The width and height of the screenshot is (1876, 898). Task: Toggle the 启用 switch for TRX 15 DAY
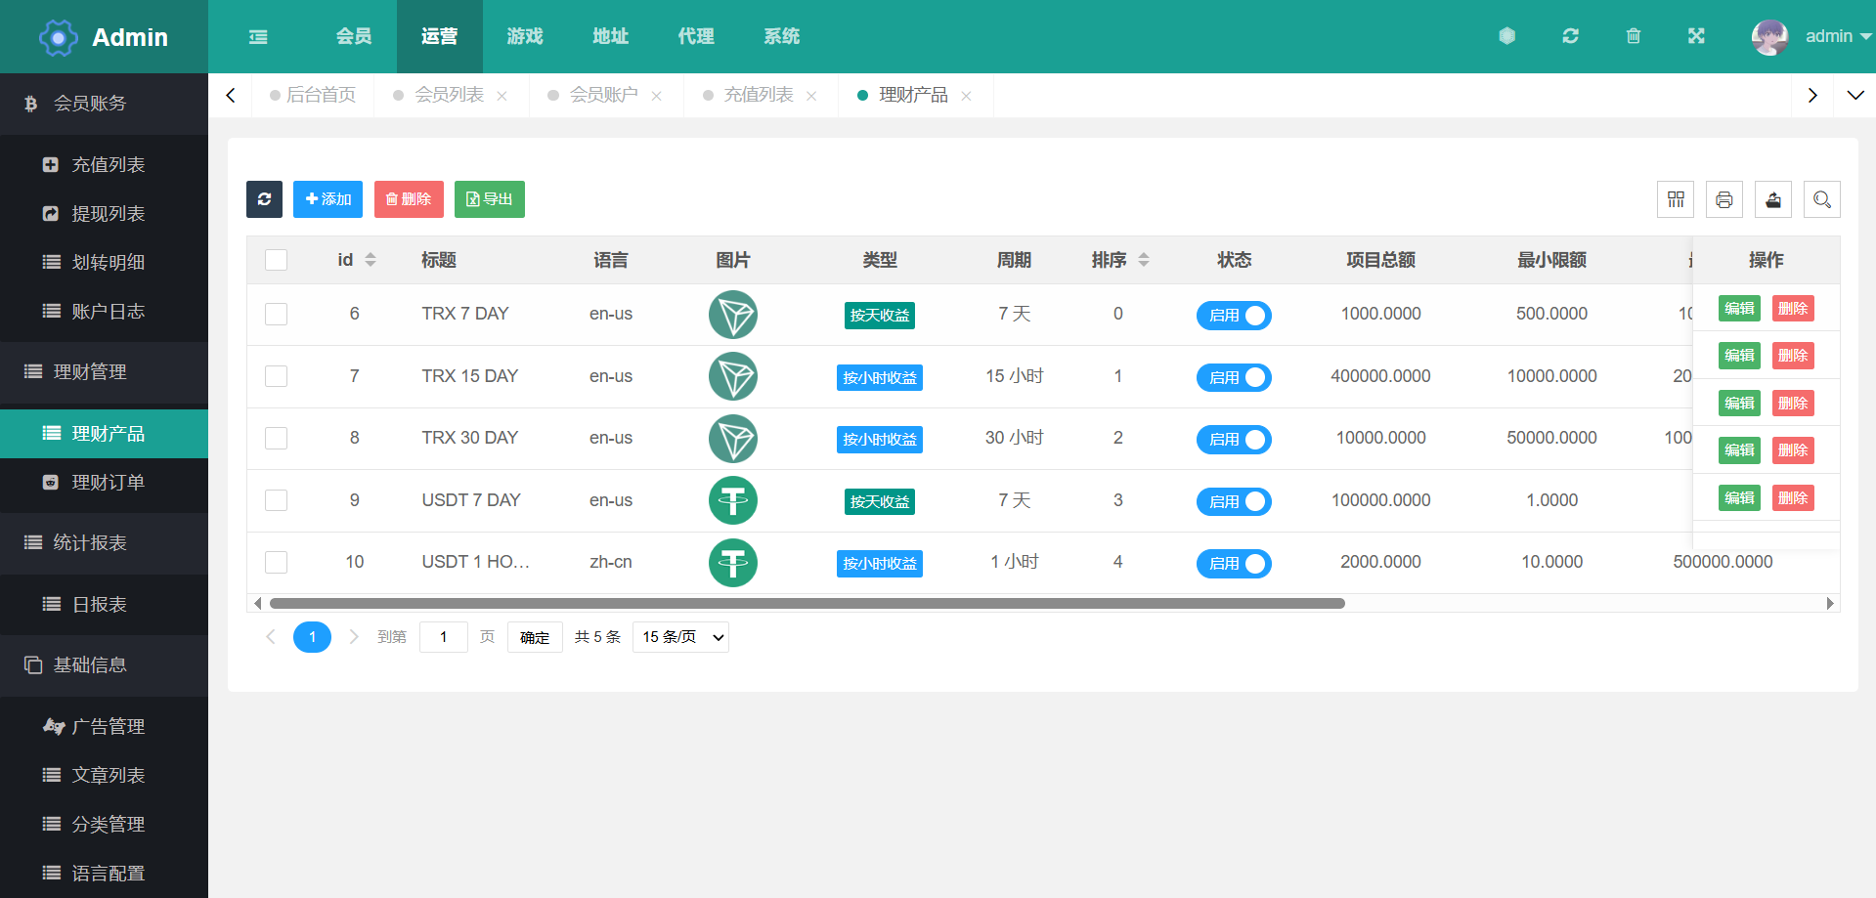[1234, 377]
